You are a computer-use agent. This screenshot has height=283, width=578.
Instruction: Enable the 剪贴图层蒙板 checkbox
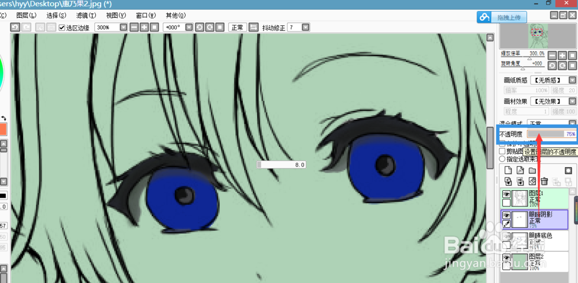click(502, 151)
